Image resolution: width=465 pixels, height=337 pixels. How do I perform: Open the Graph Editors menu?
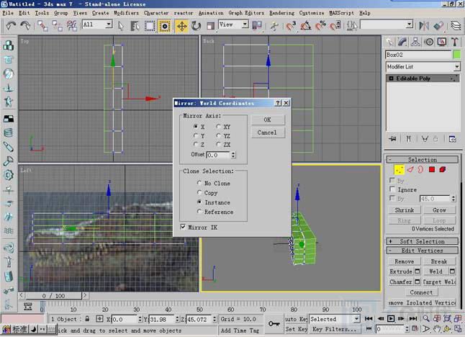[x=246, y=13]
